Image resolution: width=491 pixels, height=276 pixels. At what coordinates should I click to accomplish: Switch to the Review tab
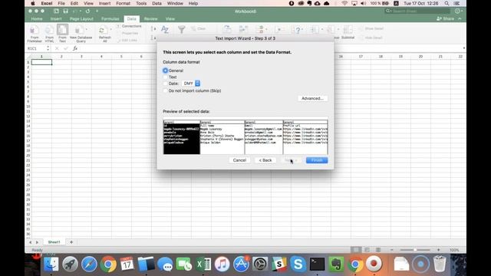tap(150, 18)
